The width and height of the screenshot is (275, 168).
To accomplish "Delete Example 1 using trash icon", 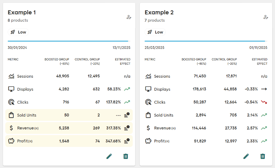I will (126, 156).
